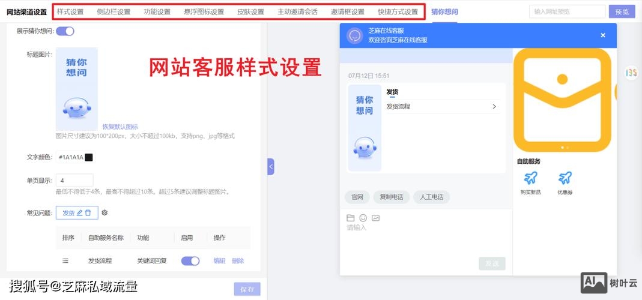Viewport: 642px width, 300px height.
Task: Click the 07月12日 15:51 timestamp
Action: coord(369,76)
